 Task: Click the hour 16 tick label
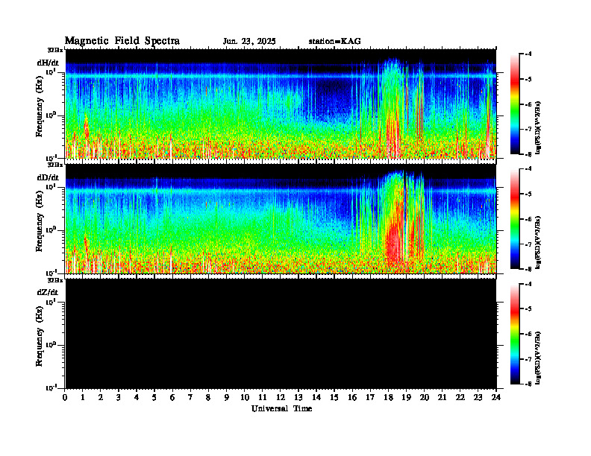coord(352,397)
